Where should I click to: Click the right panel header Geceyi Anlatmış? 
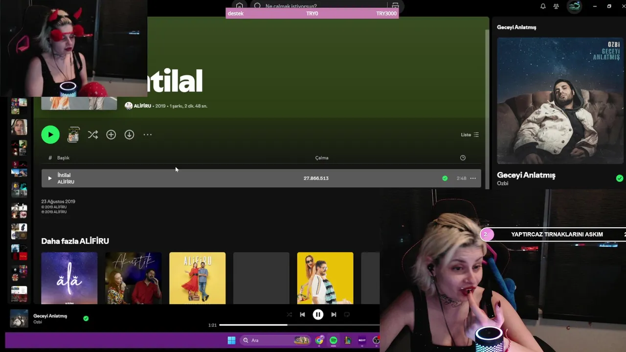516,27
